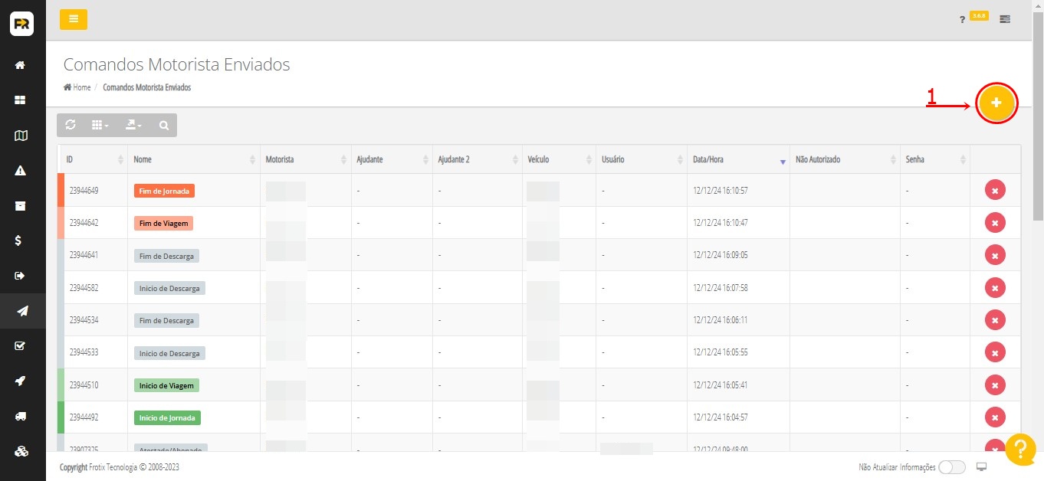Click the vertical page scrollbar
Viewport: 1044px width, 481px height.
1038,115
